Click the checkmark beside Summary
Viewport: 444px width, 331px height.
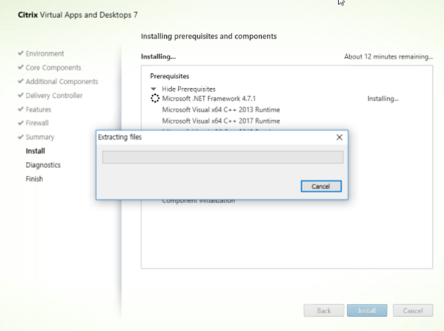(20, 137)
